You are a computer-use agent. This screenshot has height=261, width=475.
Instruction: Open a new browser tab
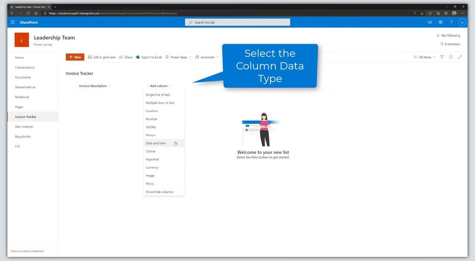55,7
